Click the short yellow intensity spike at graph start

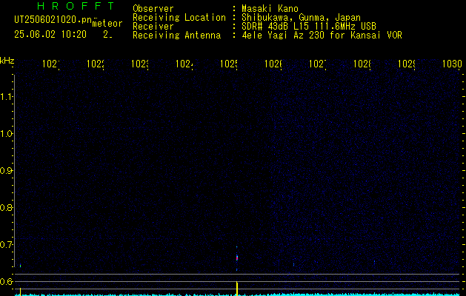click(x=20, y=292)
